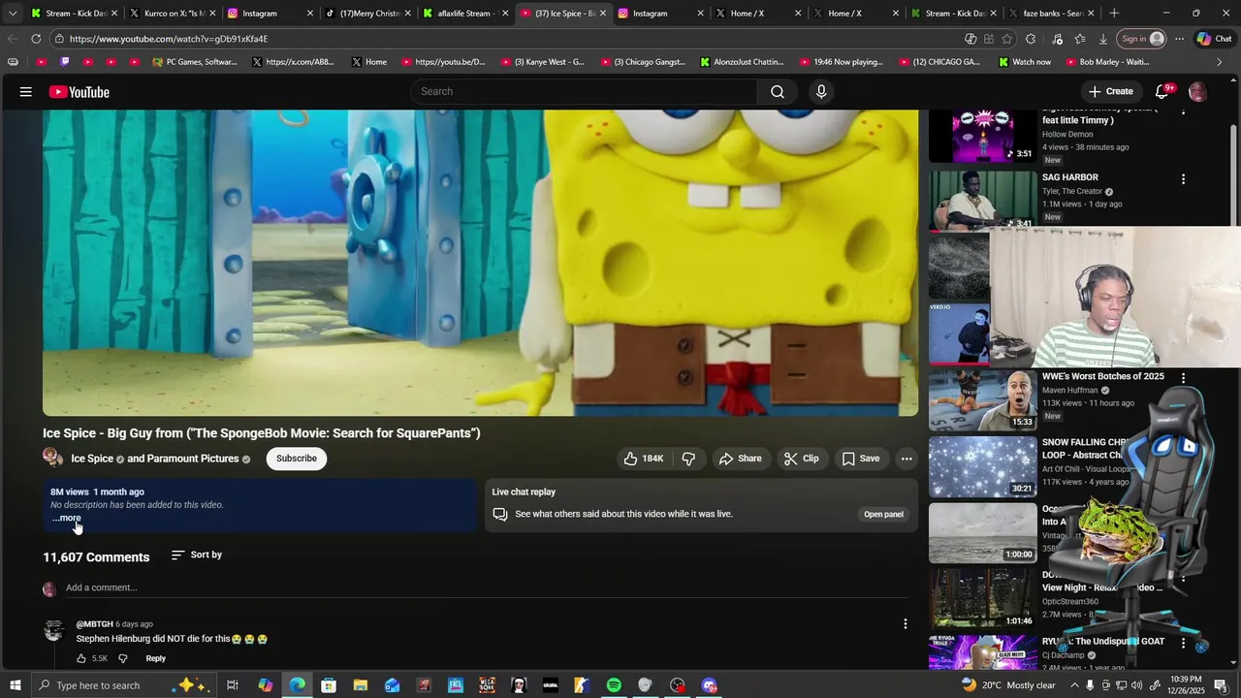Open the @MBTGH commenter profile
This screenshot has height=698, width=1241.
pos(94,624)
